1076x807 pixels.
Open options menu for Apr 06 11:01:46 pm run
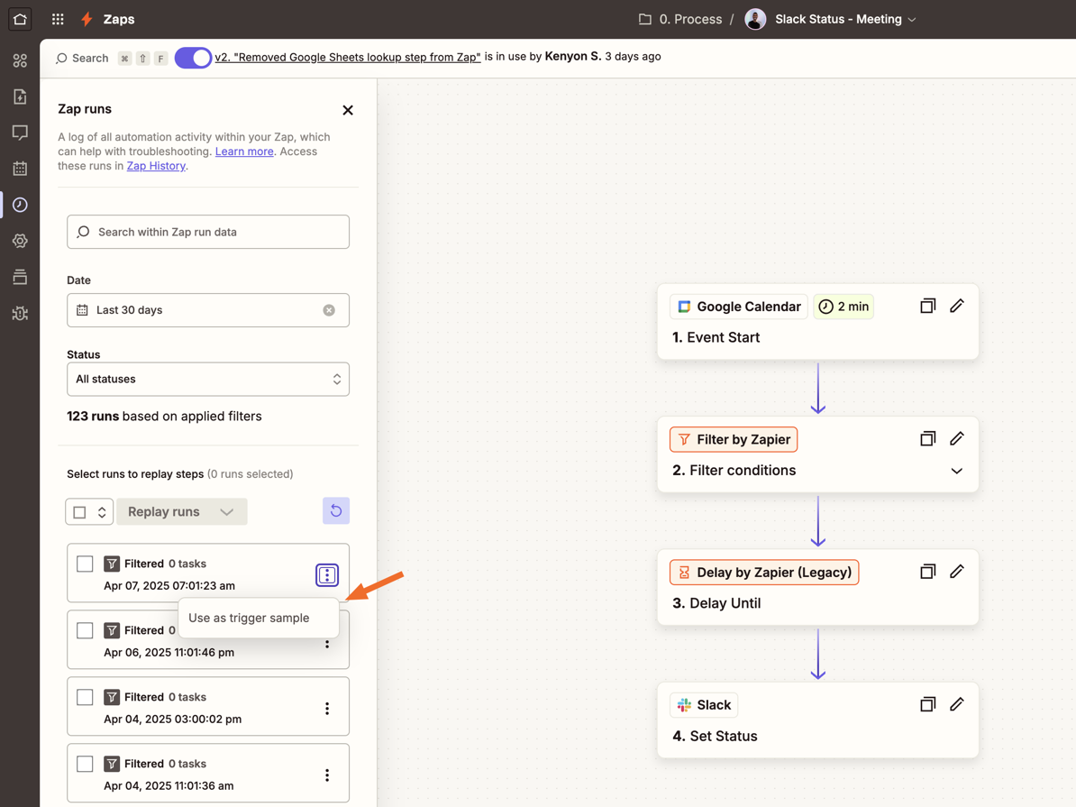pos(327,644)
